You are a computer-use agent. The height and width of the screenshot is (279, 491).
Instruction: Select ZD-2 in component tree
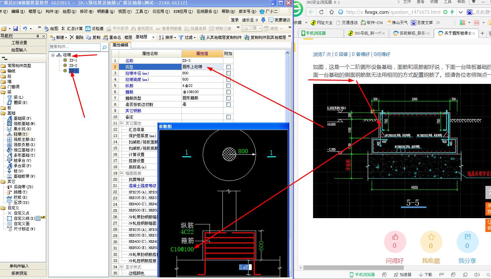73,65
